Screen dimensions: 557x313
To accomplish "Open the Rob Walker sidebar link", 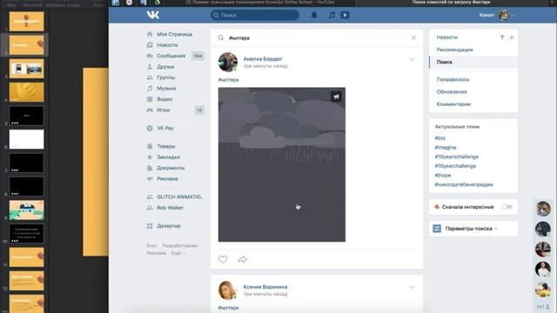I will coord(171,208).
